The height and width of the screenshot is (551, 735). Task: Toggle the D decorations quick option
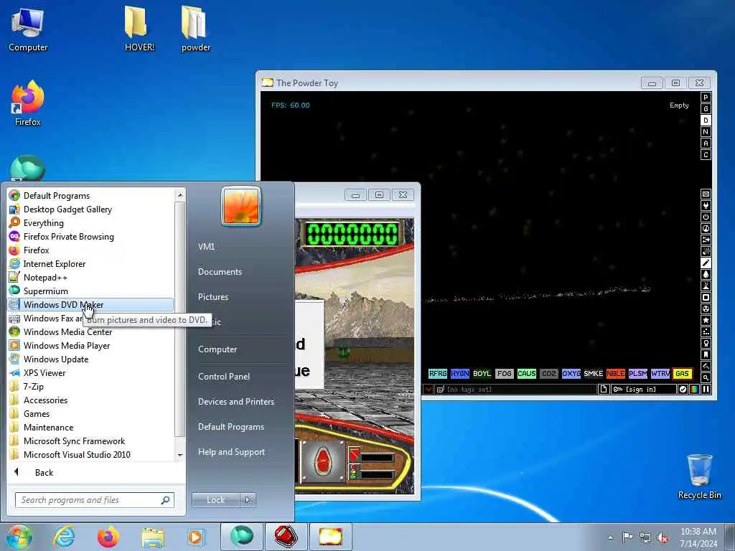coord(706,121)
